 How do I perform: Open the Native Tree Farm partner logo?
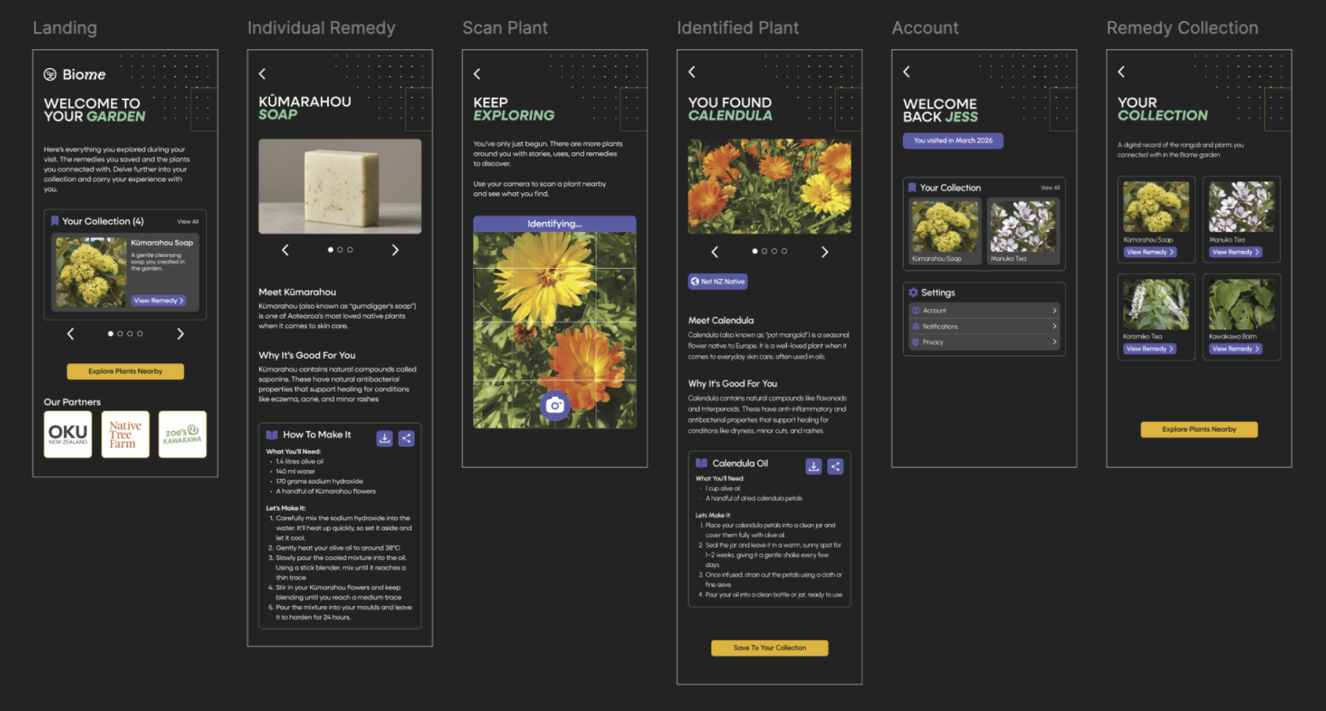[125, 435]
